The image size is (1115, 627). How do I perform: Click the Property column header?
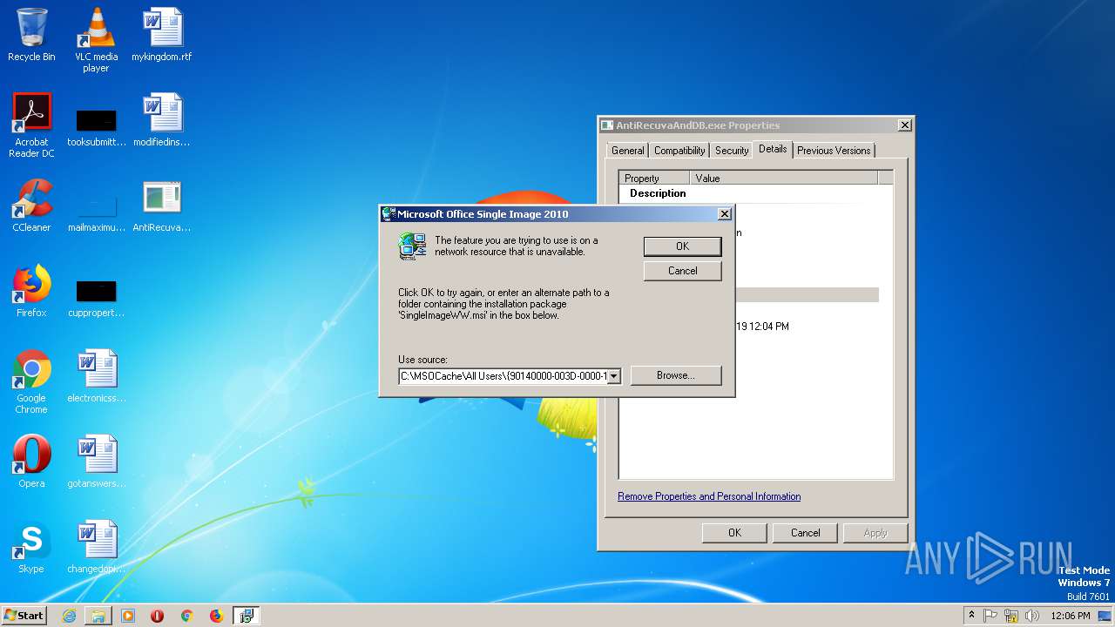(654, 178)
